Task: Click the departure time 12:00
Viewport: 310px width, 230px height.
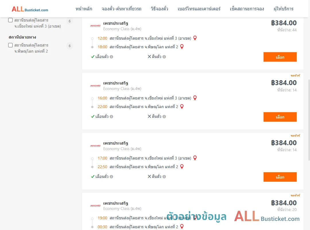Action: pyautogui.click(x=102, y=38)
